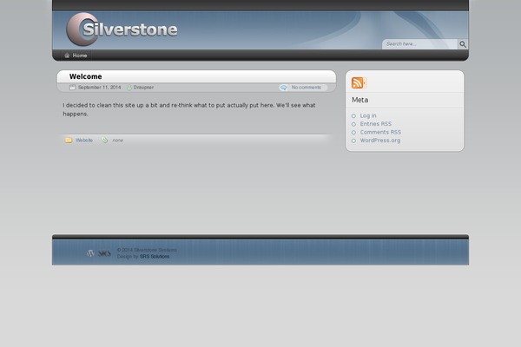The width and height of the screenshot is (521, 347).
Task: Click the search magnifier button
Action: 463,44
